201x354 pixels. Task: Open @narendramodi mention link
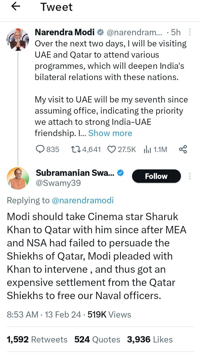(x=82, y=201)
